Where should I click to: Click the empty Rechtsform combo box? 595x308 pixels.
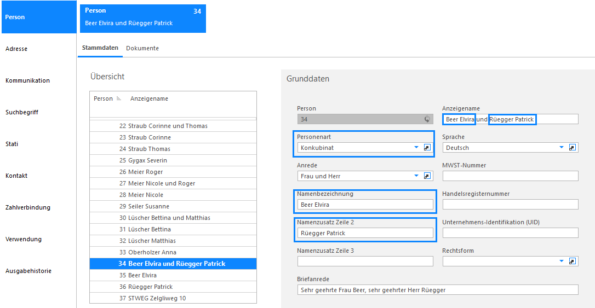511,261
